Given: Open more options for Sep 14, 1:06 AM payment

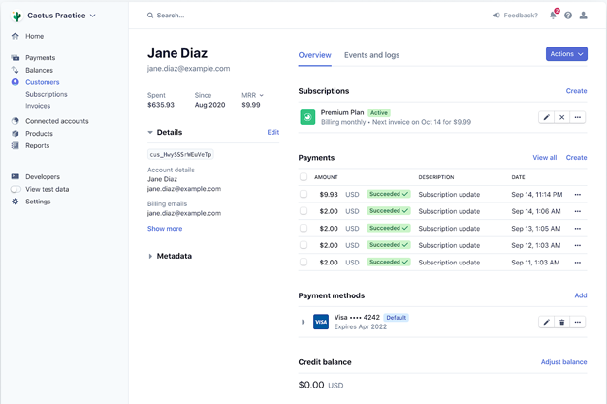Looking at the screenshot, I should click(578, 211).
